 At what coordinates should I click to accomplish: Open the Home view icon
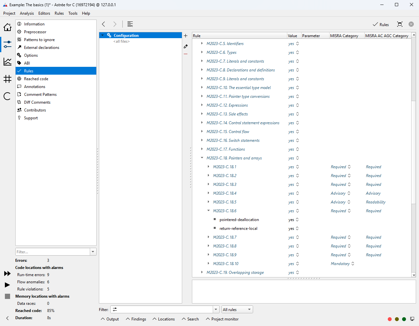pos(7,27)
